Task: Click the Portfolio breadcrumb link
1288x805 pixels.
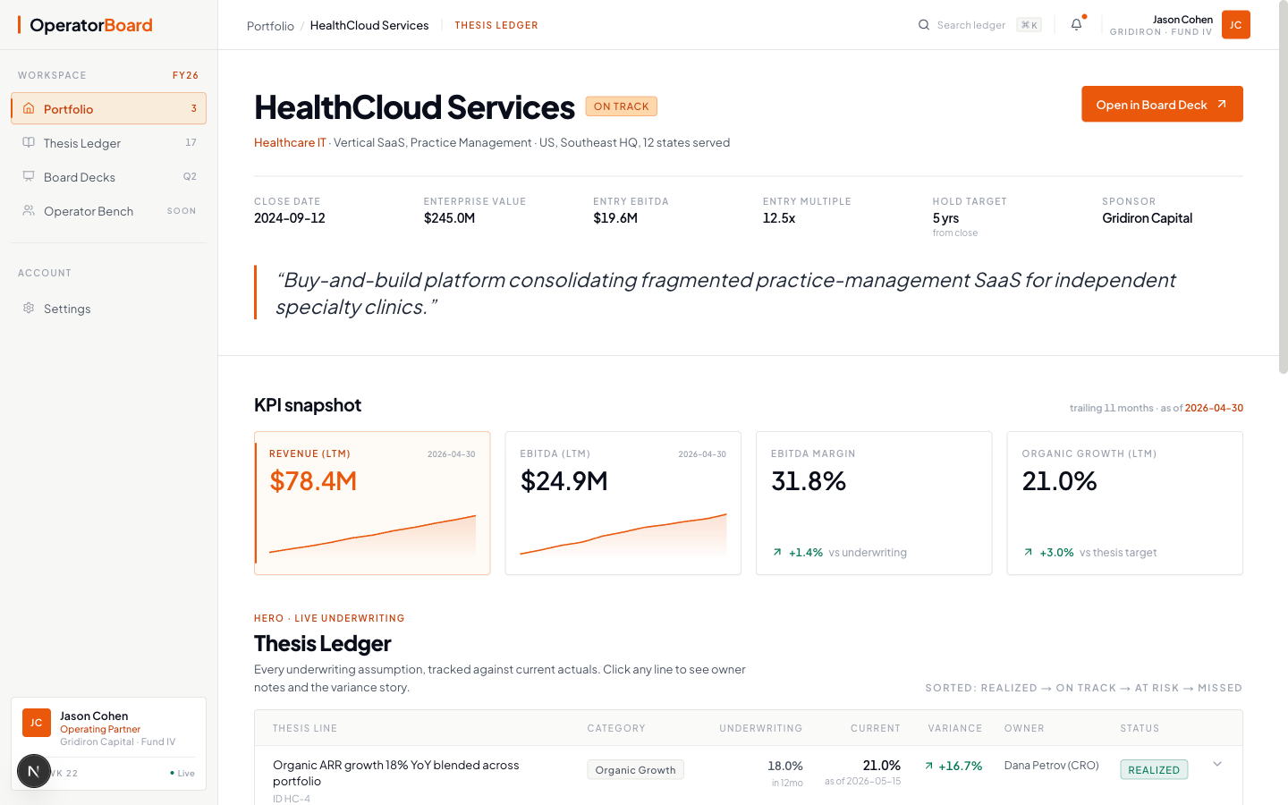Action: coord(270,26)
